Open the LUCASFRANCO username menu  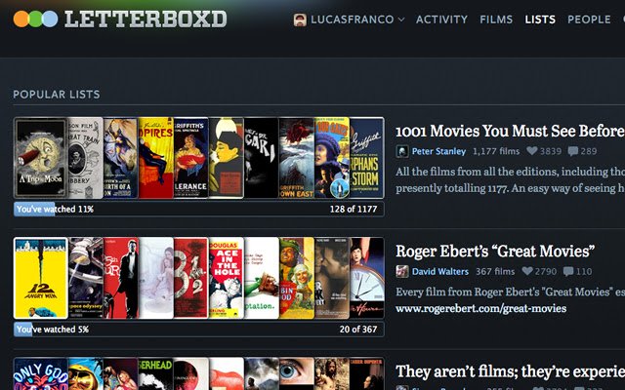click(353, 19)
